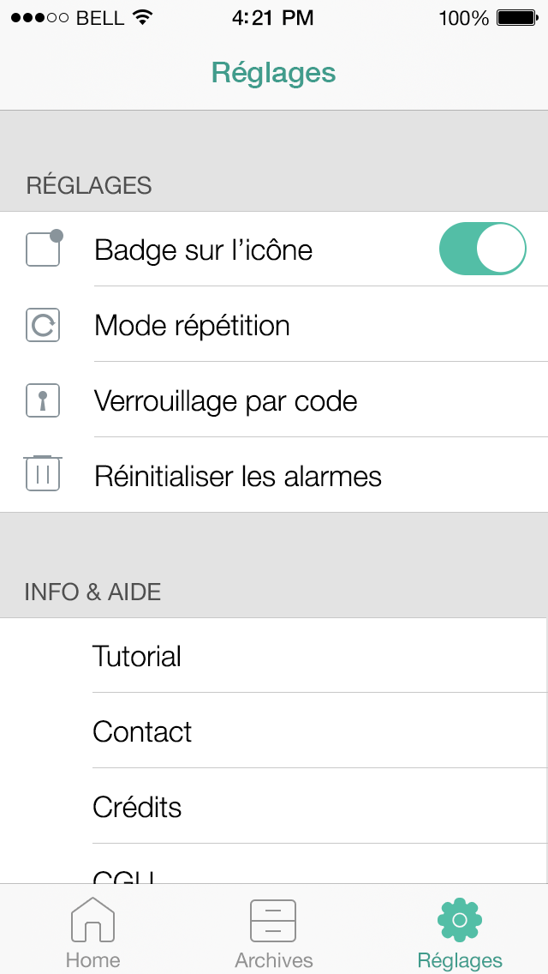The height and width of the screenshot is (974, 548).
Task: Tap the trash can icon
Action: pos(43,473)
